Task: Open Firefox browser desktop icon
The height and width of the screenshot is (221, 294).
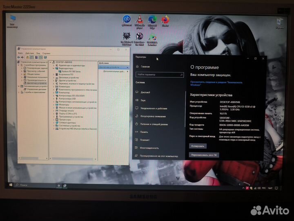Action: click(165, 19)
